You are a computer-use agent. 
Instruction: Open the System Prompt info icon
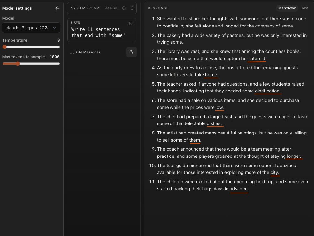click(124, 8)
